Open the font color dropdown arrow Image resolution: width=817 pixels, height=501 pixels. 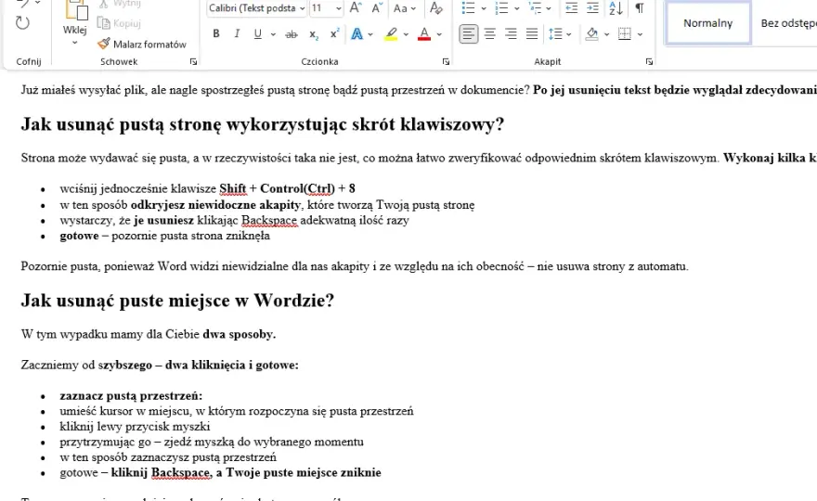439,34
